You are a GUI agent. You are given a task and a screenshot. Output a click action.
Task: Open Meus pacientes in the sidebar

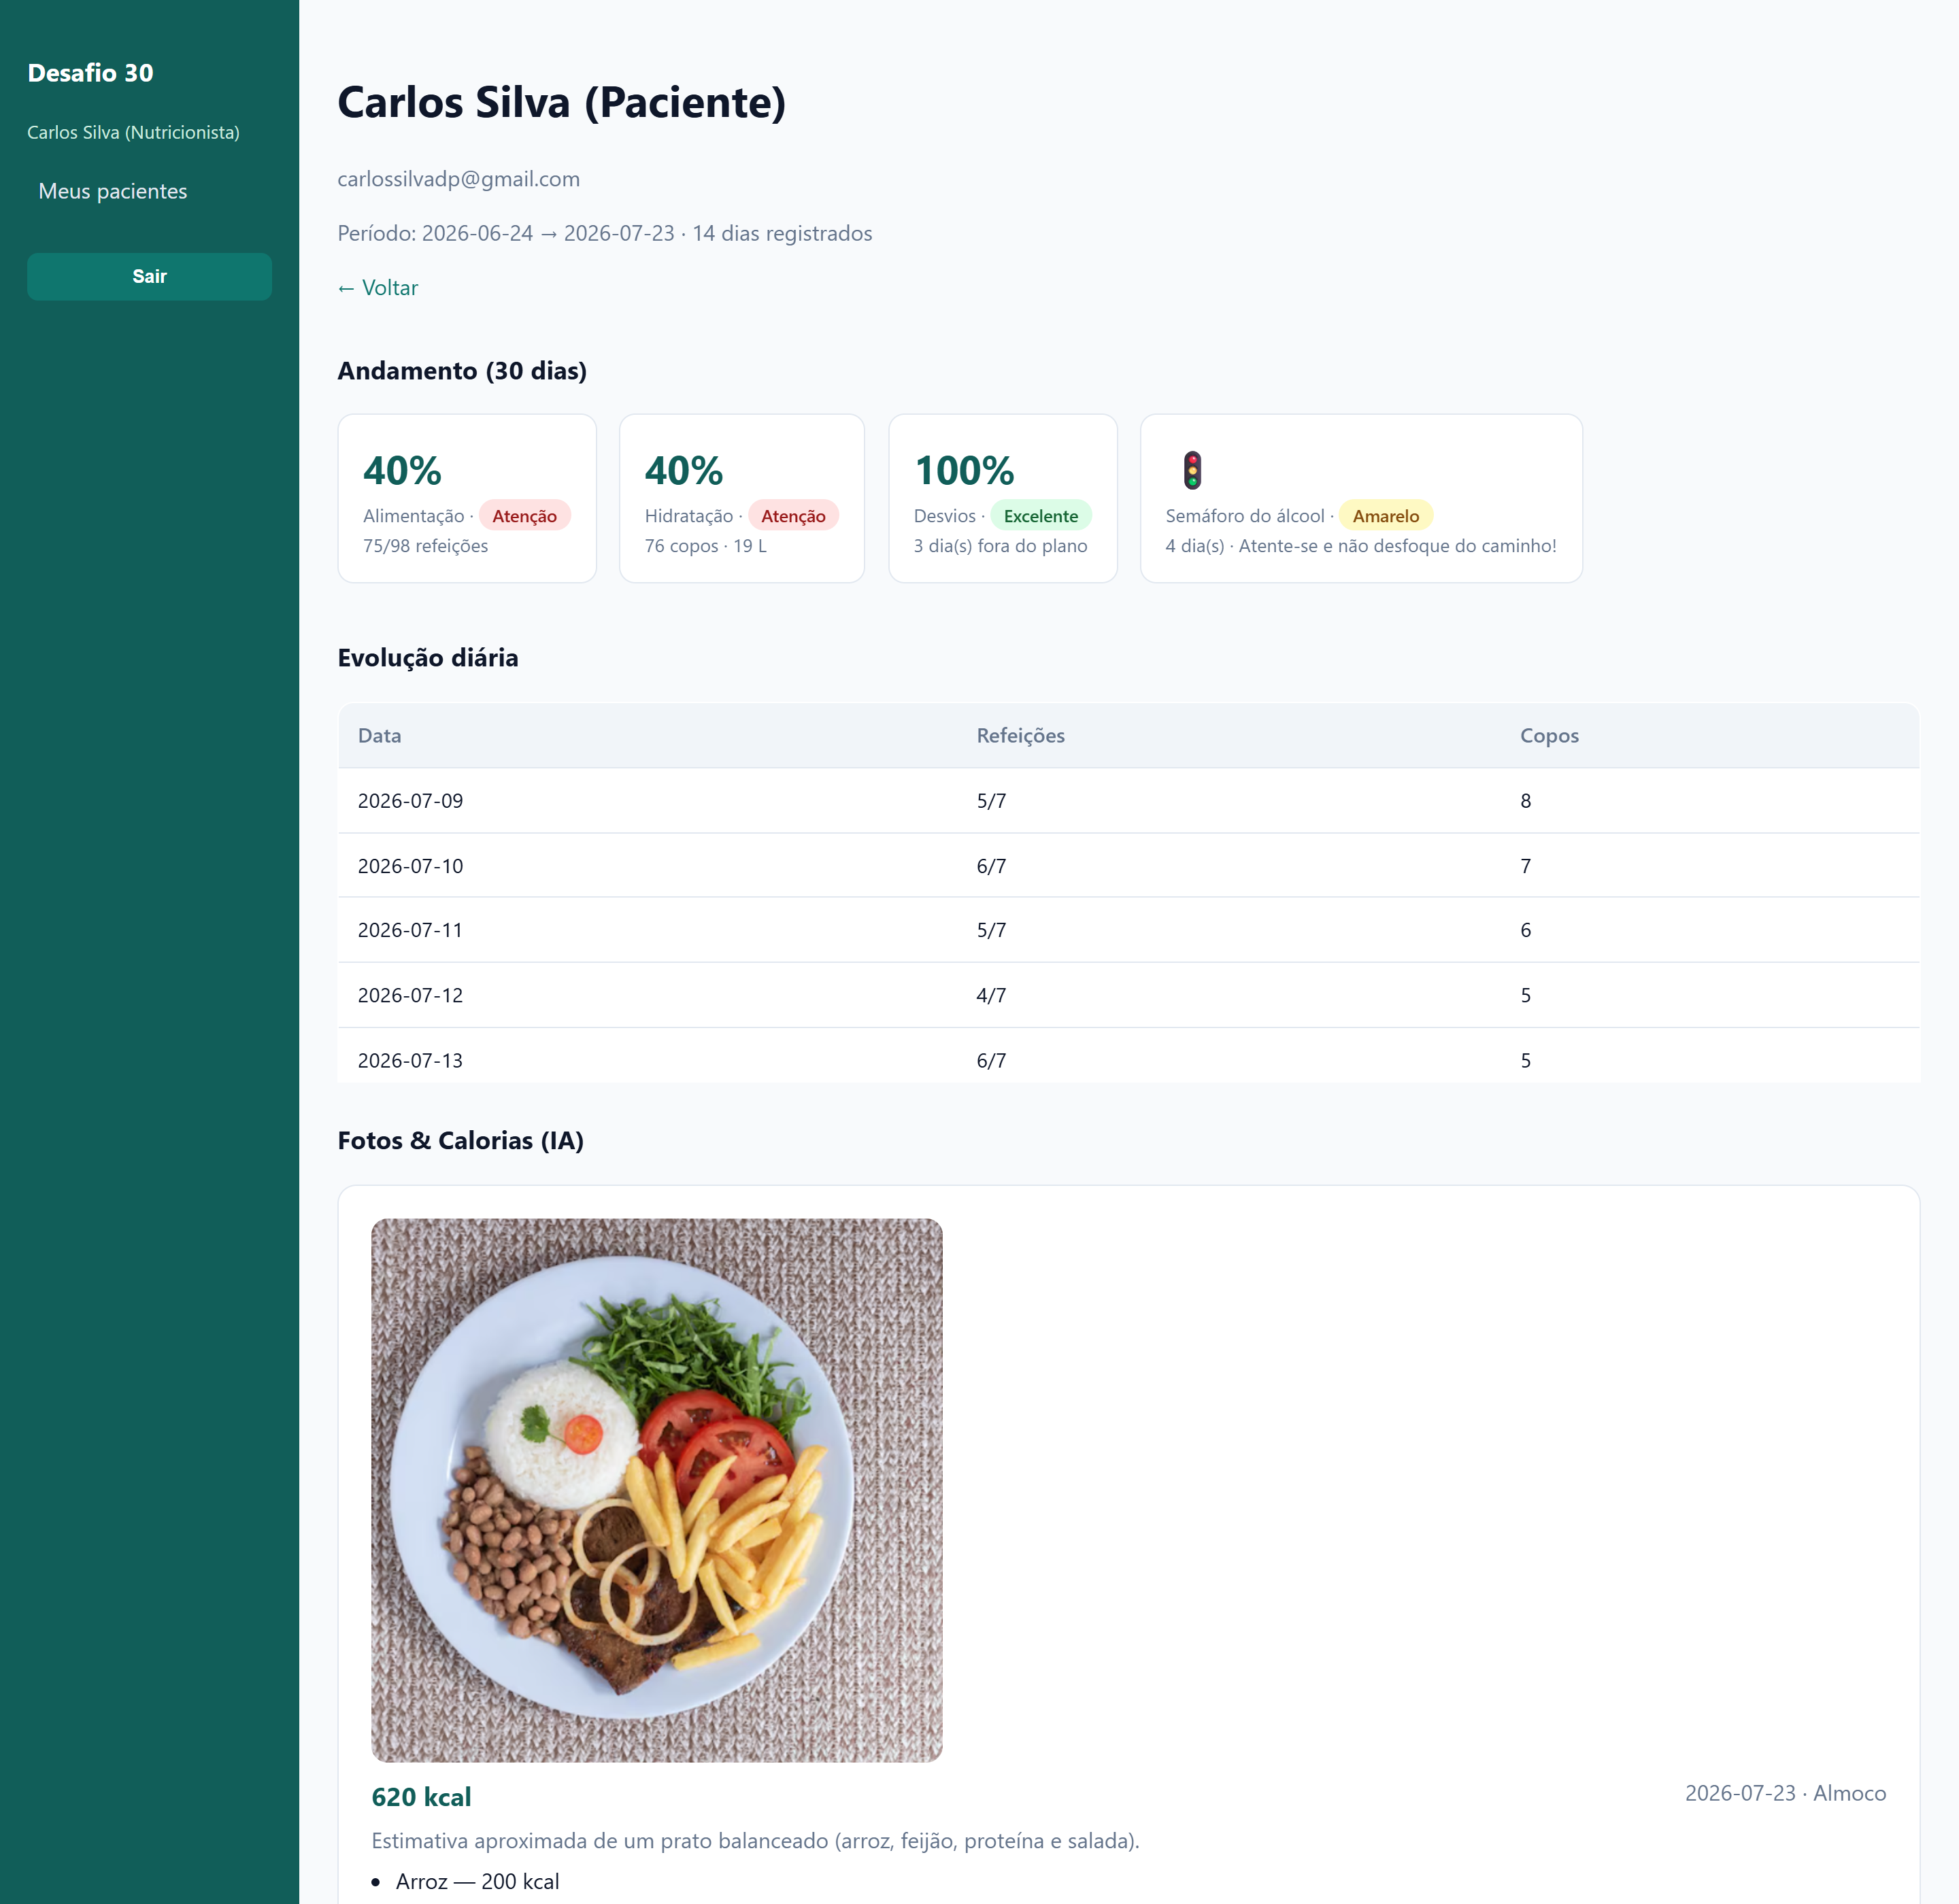(x=113, y=191)
